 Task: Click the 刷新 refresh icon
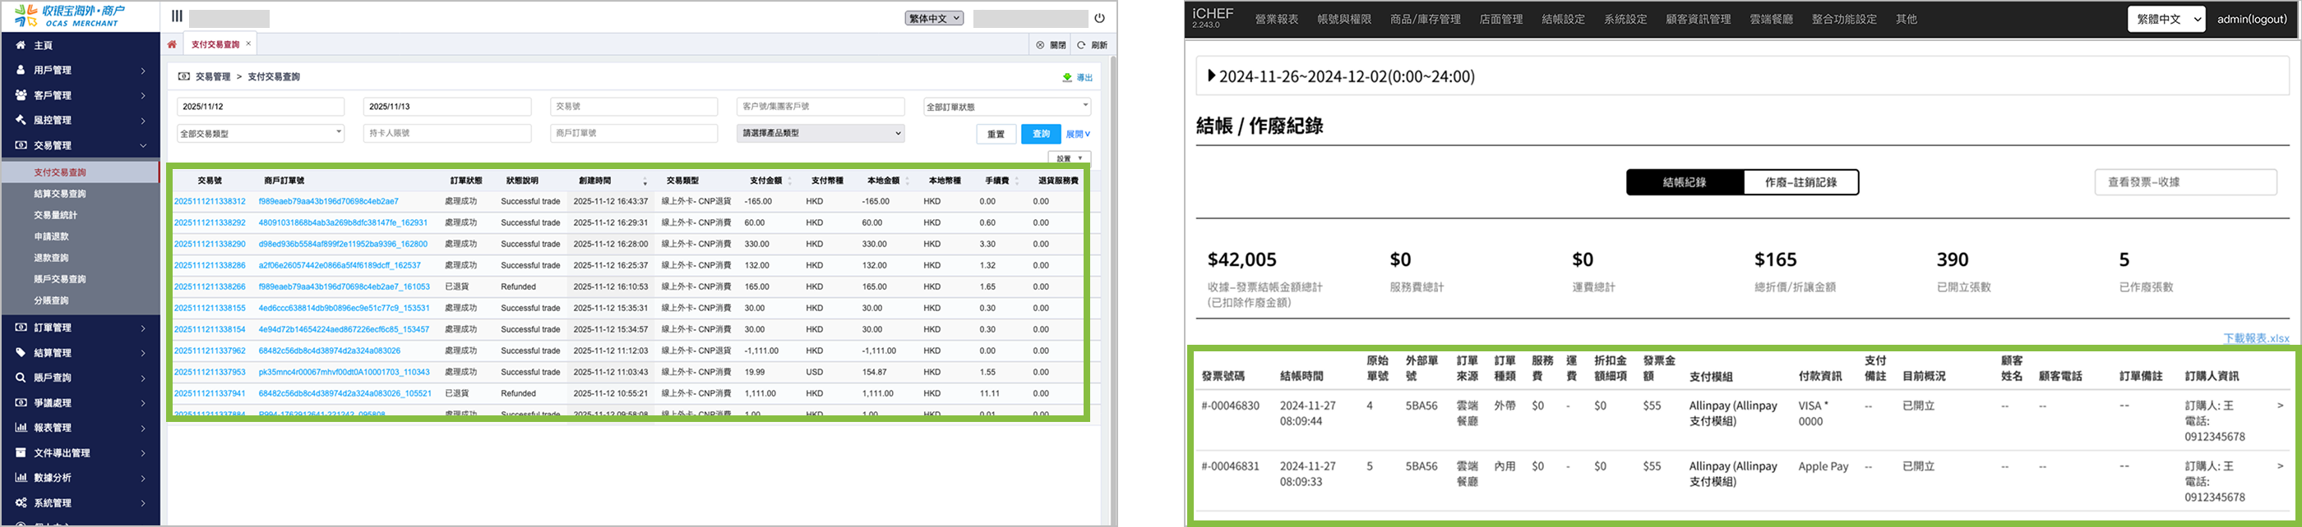pos(1080,44)
